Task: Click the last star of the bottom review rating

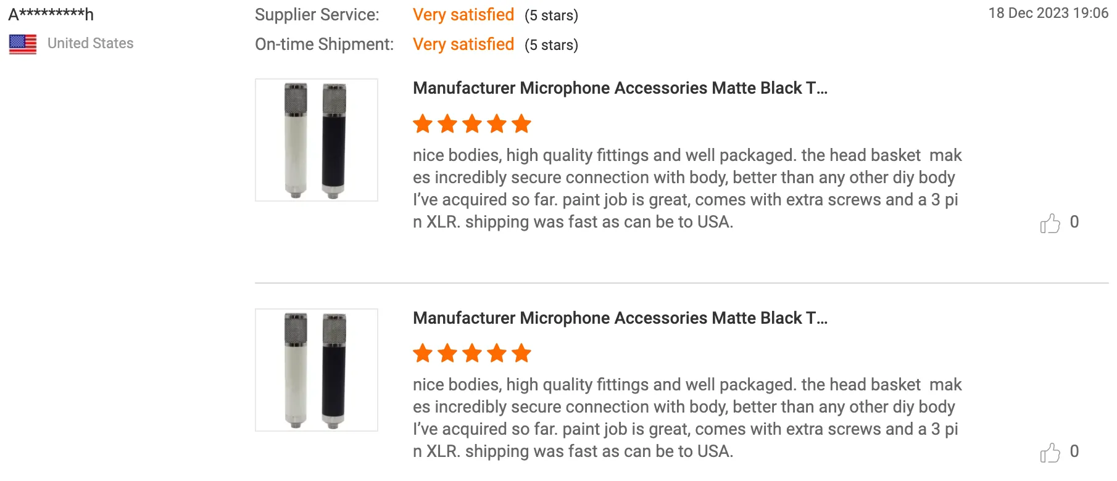Action: tap(521, 353)
